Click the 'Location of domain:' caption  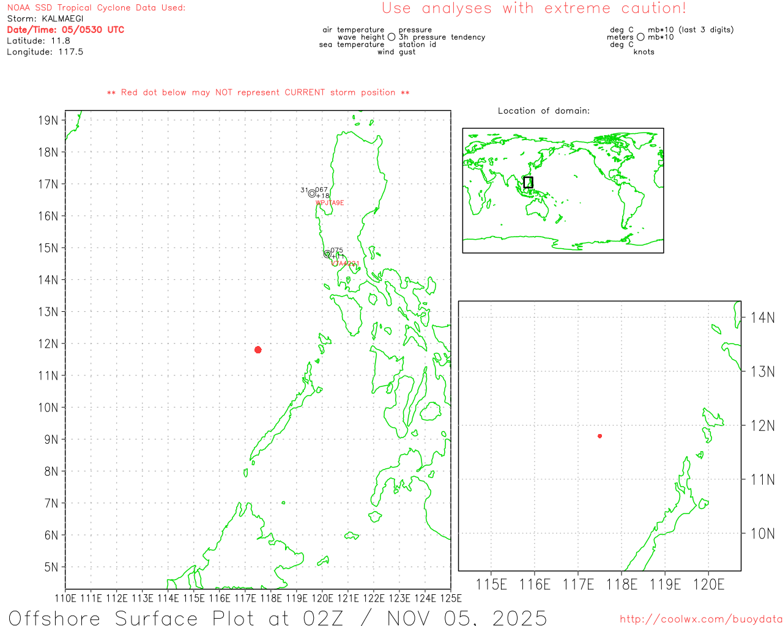tap(544, 111)
